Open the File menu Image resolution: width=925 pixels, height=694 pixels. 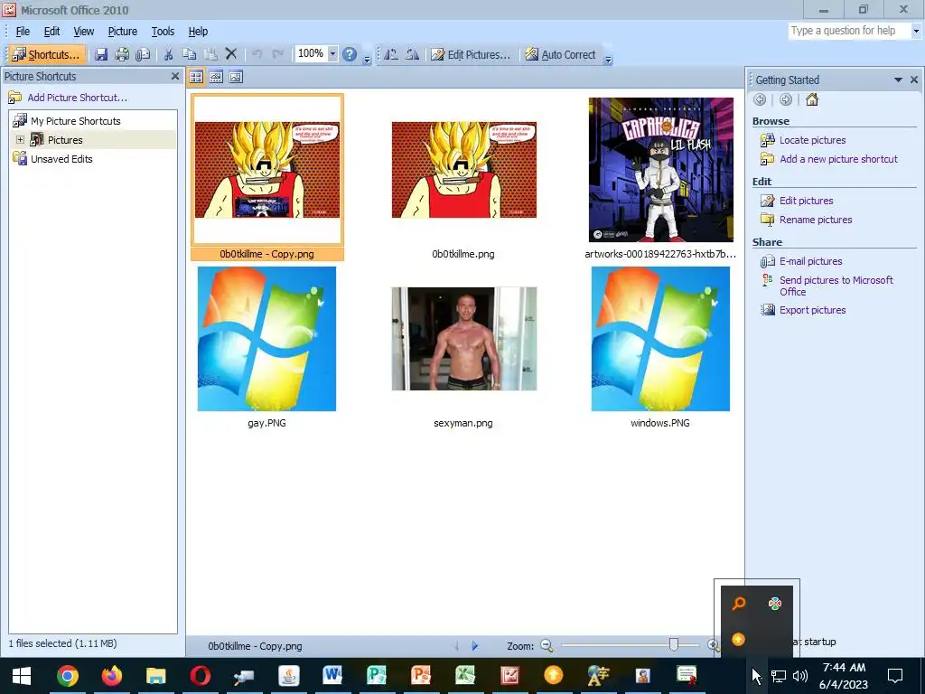23,32
